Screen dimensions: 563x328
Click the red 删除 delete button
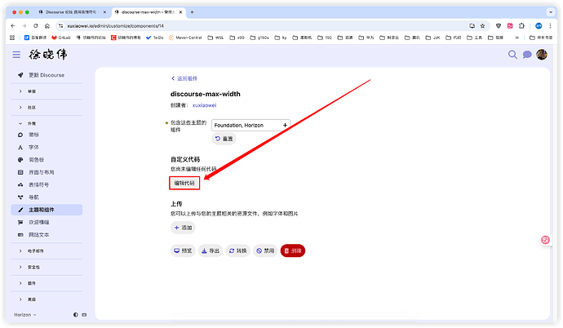(292, 250)
